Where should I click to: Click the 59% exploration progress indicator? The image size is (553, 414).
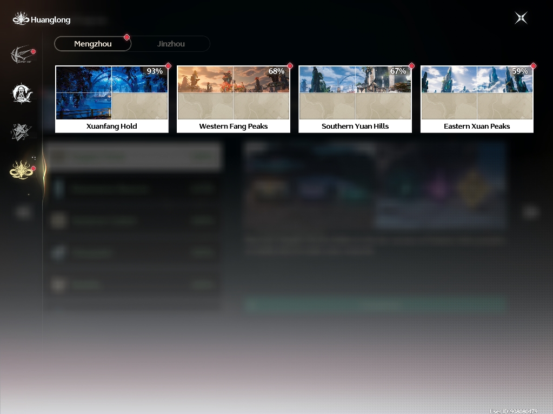coord(520,71)
